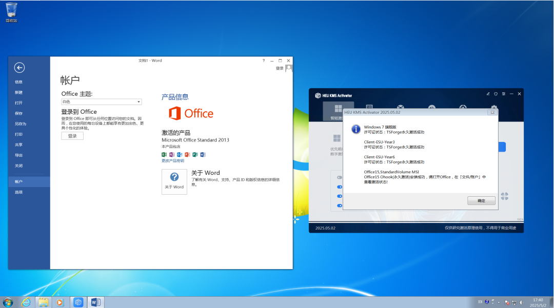Click the OneNote icon under 本产品包含
The width and height of the screenshot is (554, 308).
tap(172, 155)
